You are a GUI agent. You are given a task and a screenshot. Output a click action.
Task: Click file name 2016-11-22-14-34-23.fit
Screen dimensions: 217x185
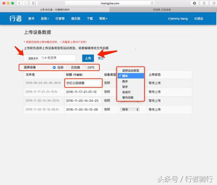pos(42,100)
